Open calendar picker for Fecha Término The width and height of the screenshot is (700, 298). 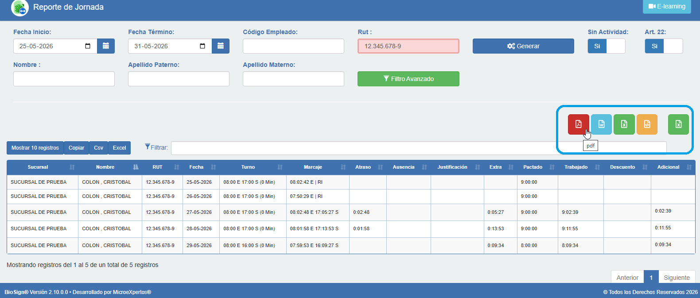[221, 46]
